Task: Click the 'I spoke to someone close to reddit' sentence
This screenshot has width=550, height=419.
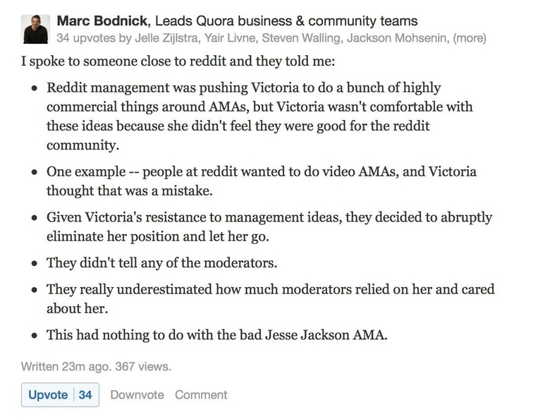Action: (x=178, y=61)
